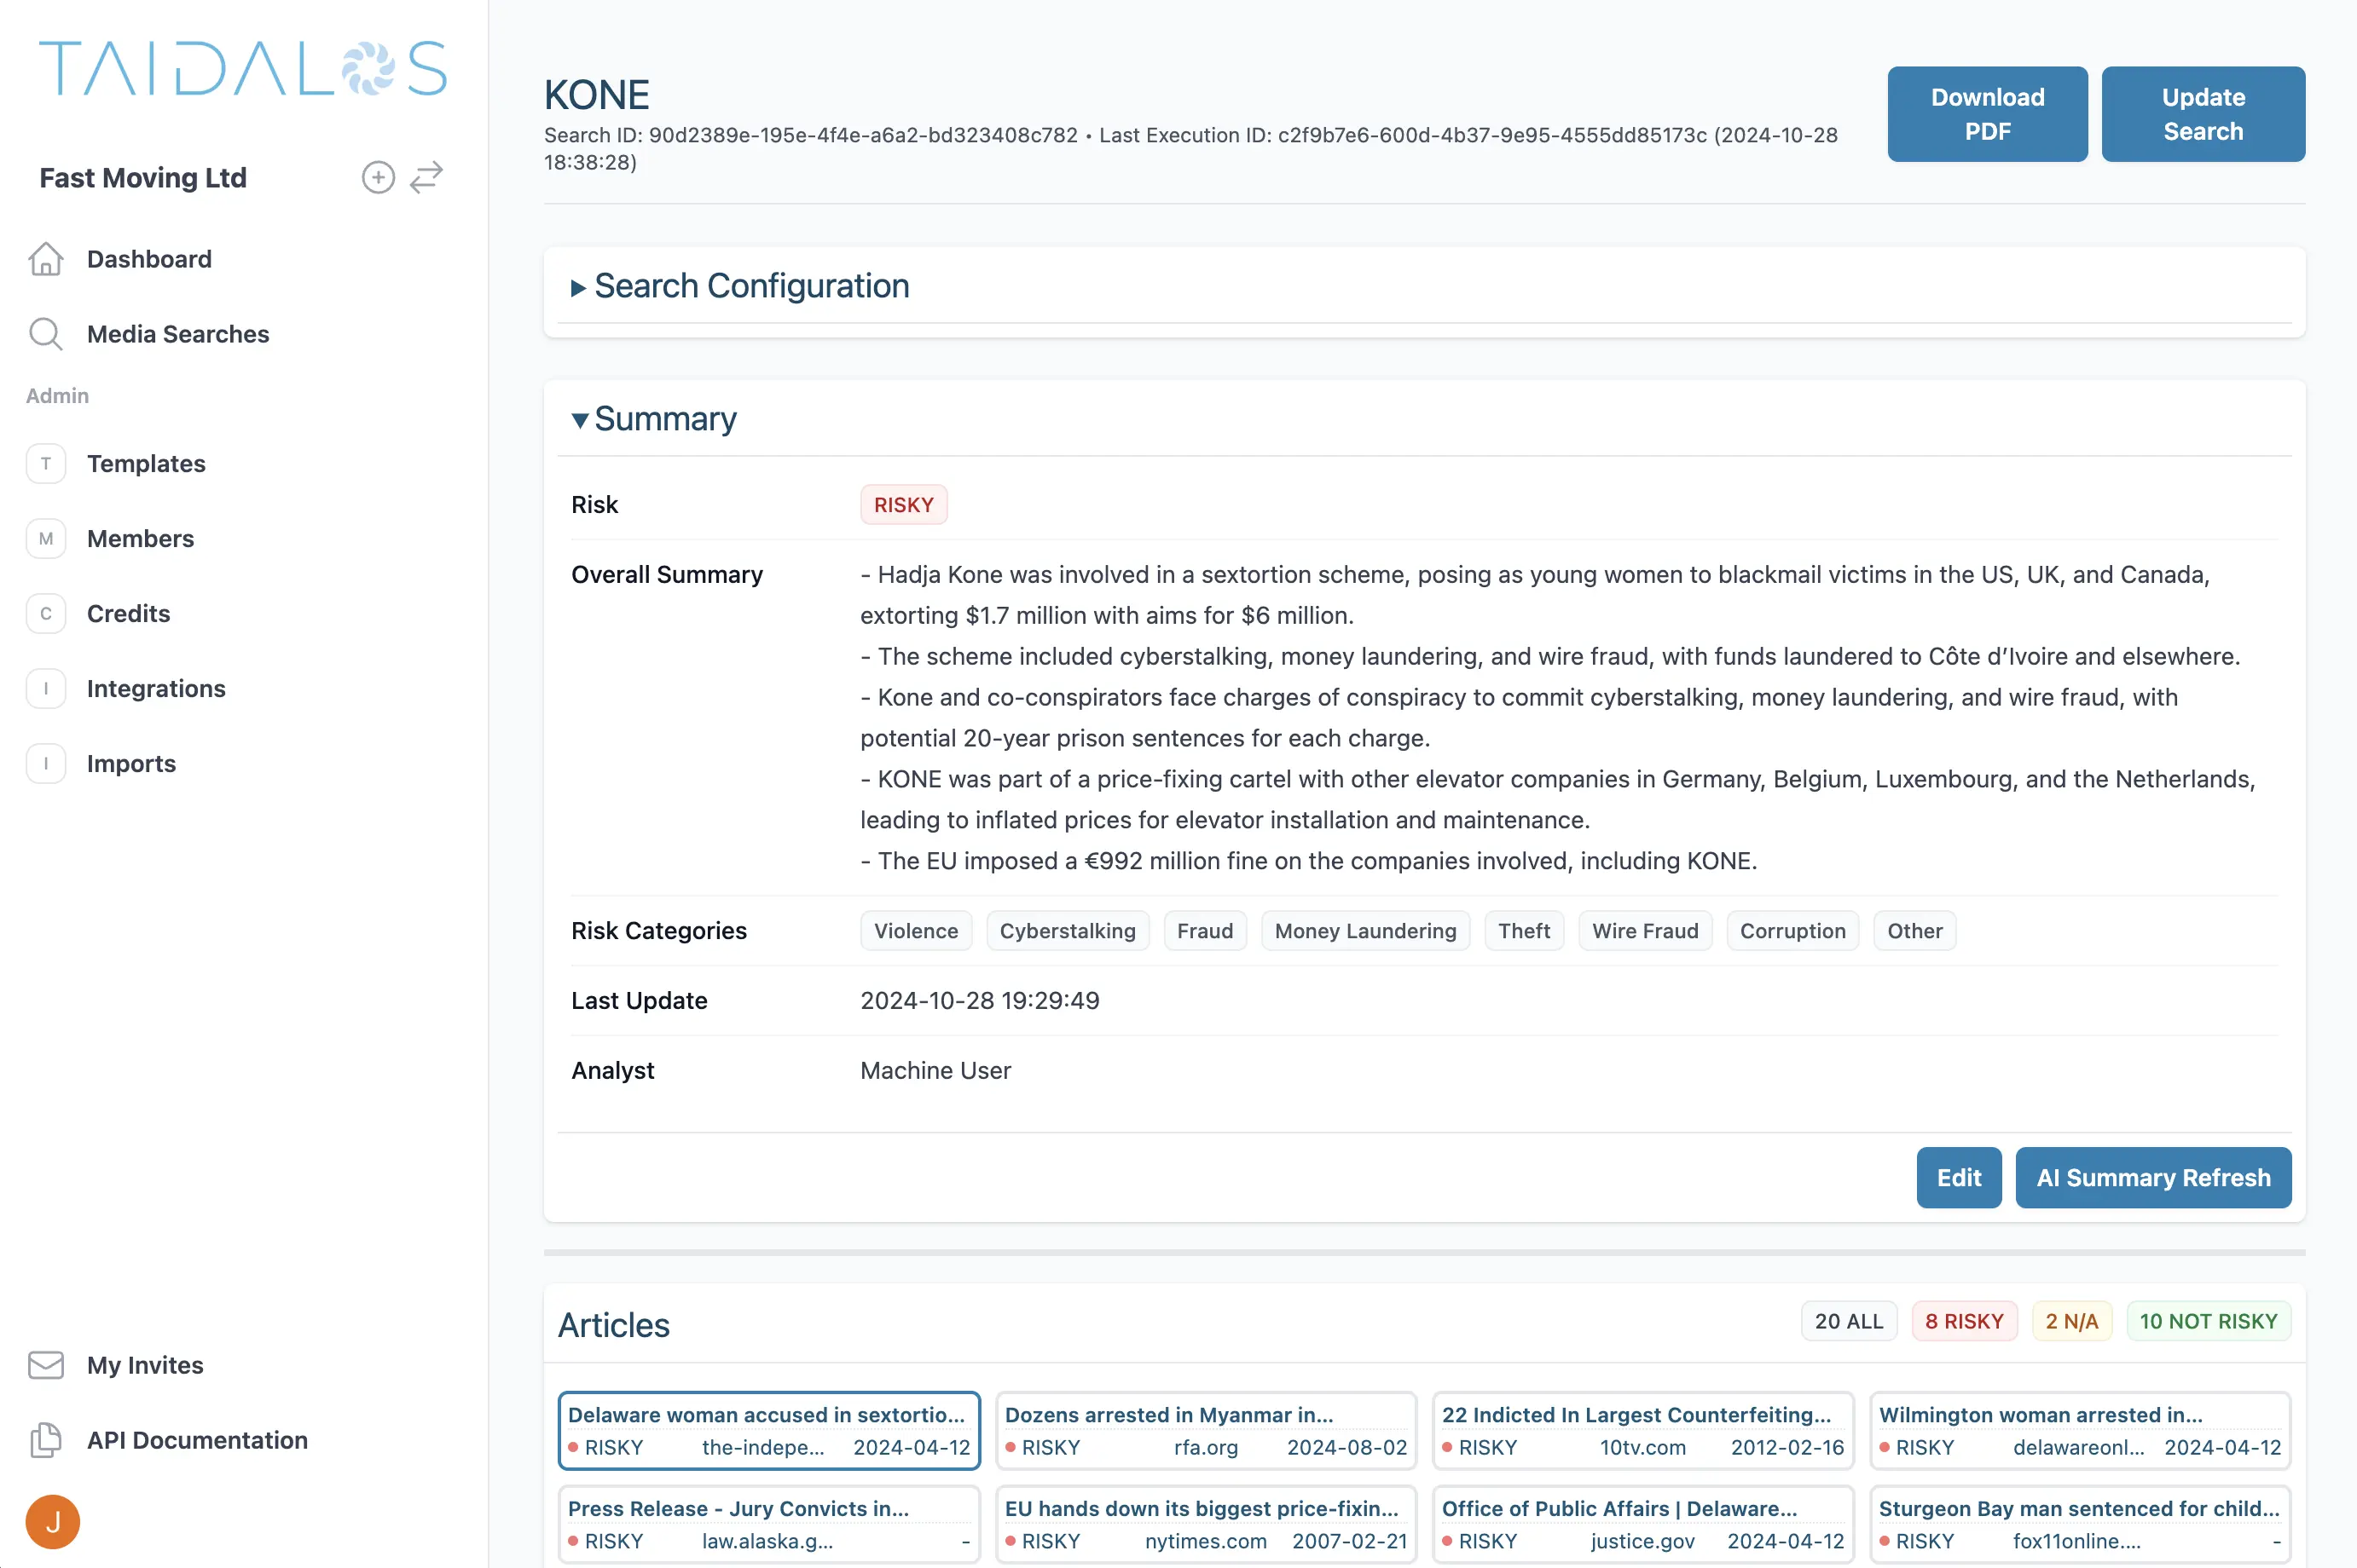Screen dimensions: 2357x1568
Task: Open the Imports panel
Action: [131, 763]
